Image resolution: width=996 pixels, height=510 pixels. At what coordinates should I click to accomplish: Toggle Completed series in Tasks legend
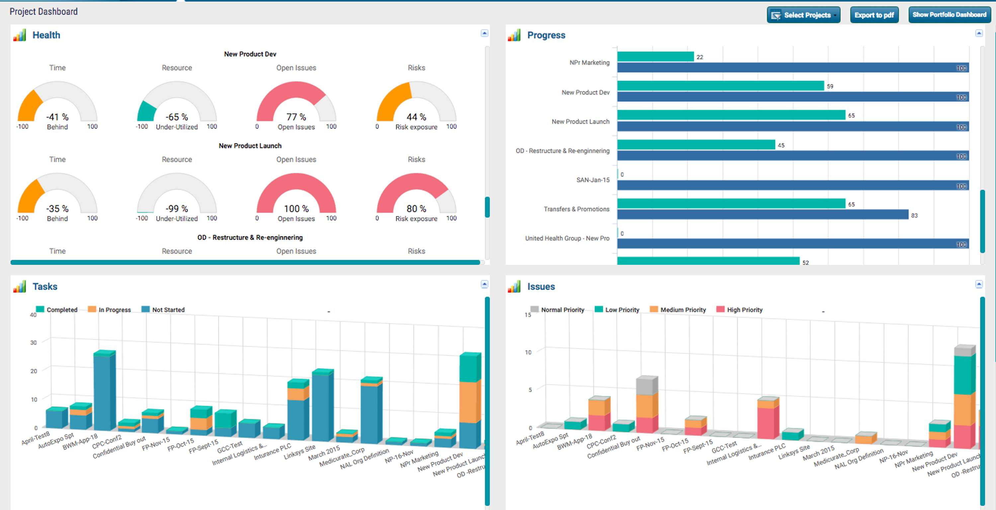click(x=56, y=310)
